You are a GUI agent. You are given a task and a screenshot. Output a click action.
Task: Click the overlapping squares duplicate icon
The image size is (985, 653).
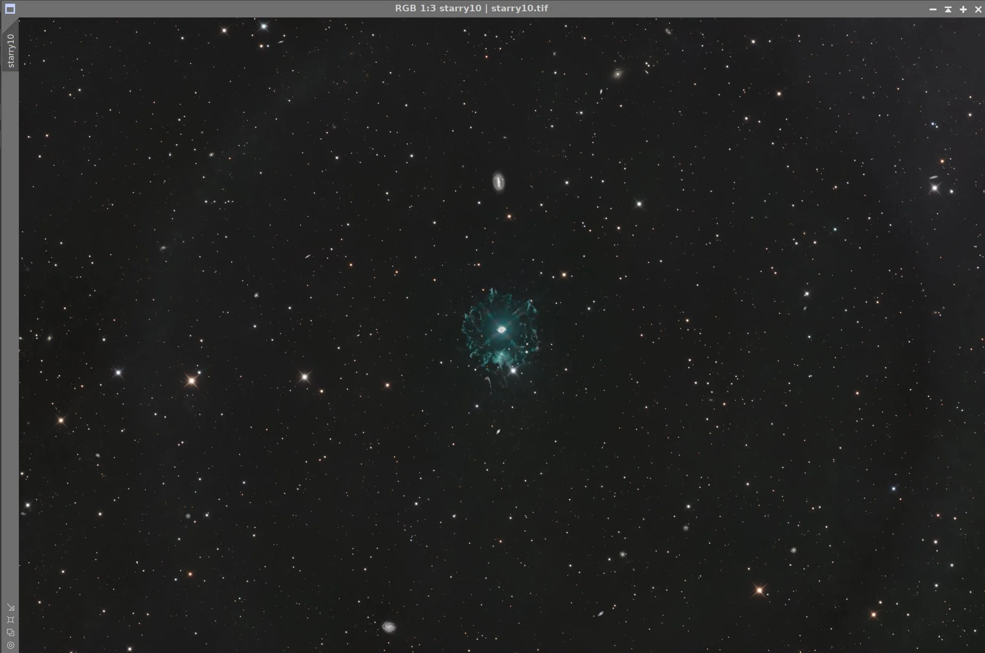(10, 632)
